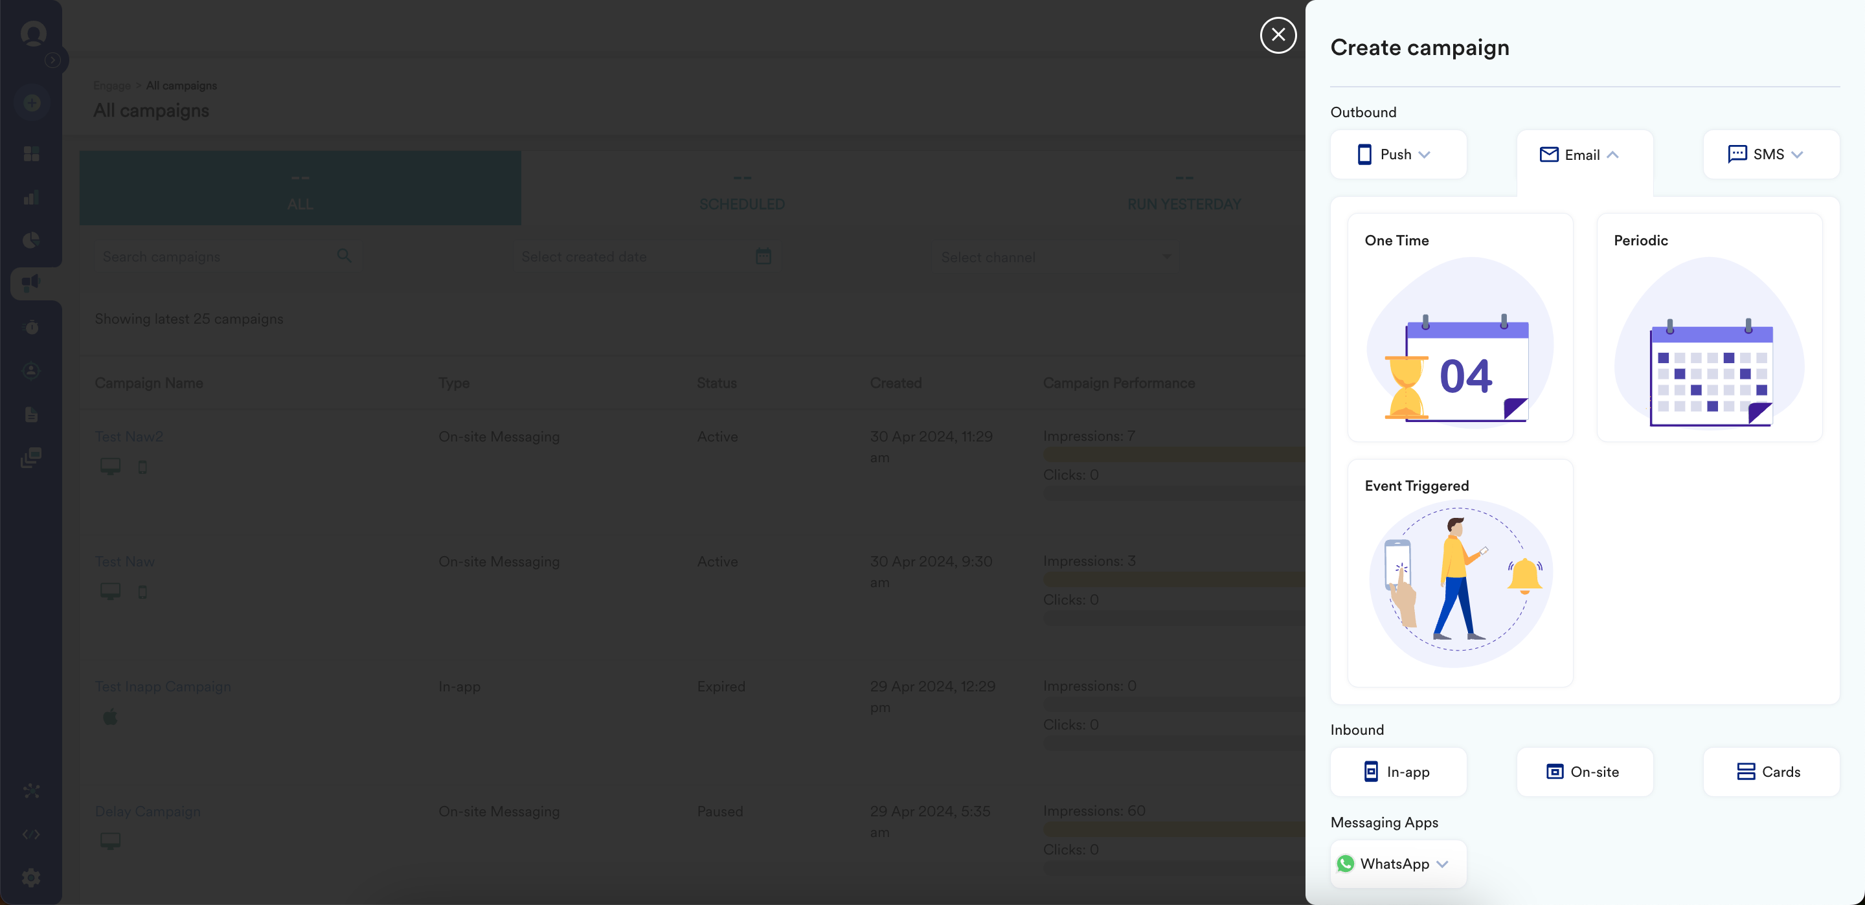Open the pie chart segments sidebar icon
Viewport: 1865px width, 905px height.
[x=31, y=240]
